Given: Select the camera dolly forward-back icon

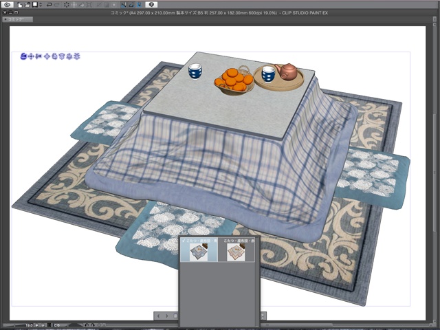Looking at the screenshot, I should coord(38,56).
